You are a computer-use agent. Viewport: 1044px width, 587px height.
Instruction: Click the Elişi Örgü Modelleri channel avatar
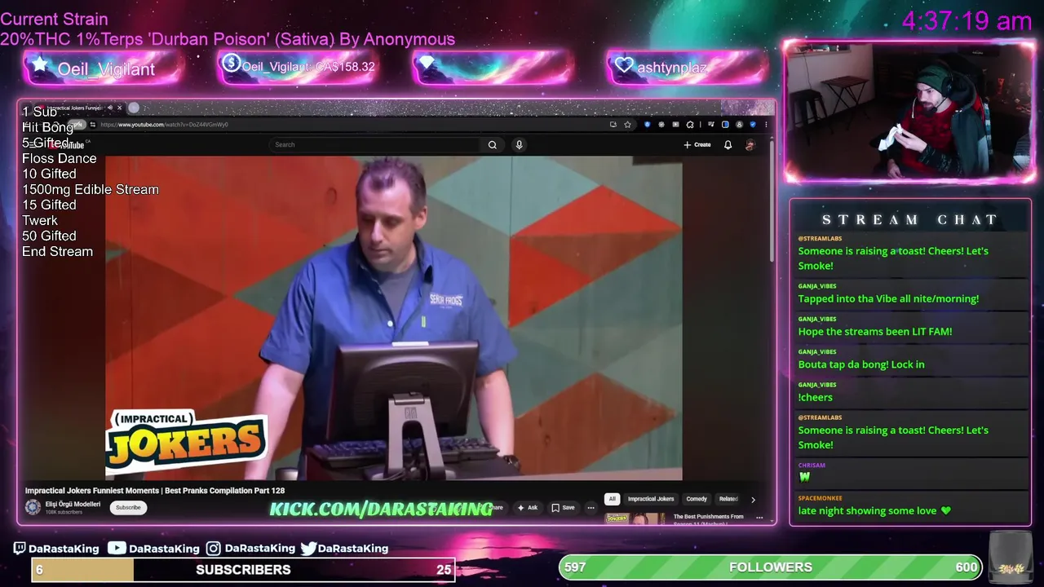tap(33, 507)
